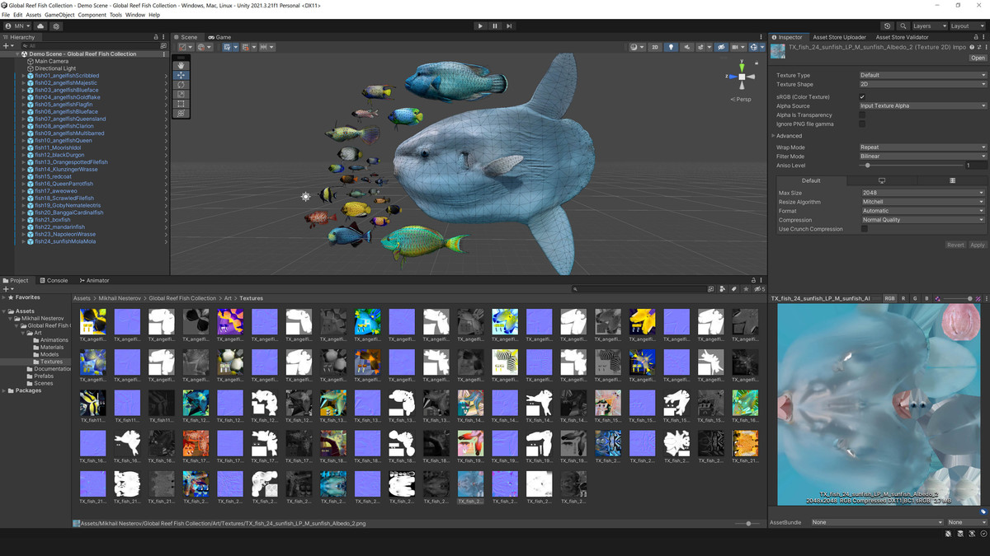Select the Move tool in the Scene toolbar
Viewport: 990px width, 556px height.
pos(181,75)
